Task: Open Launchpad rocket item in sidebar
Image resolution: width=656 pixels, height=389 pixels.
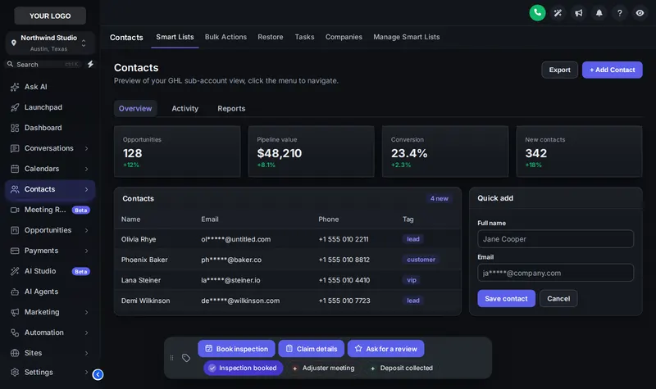Action: tap(50, 107)
